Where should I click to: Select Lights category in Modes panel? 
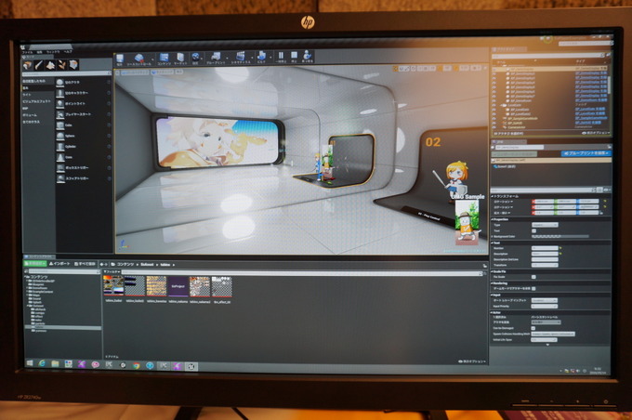coord(28,94)
